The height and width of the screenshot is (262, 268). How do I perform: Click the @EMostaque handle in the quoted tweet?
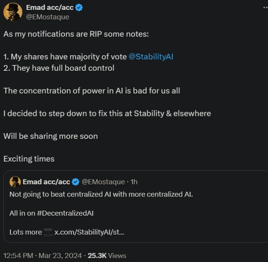coord(103,182)
